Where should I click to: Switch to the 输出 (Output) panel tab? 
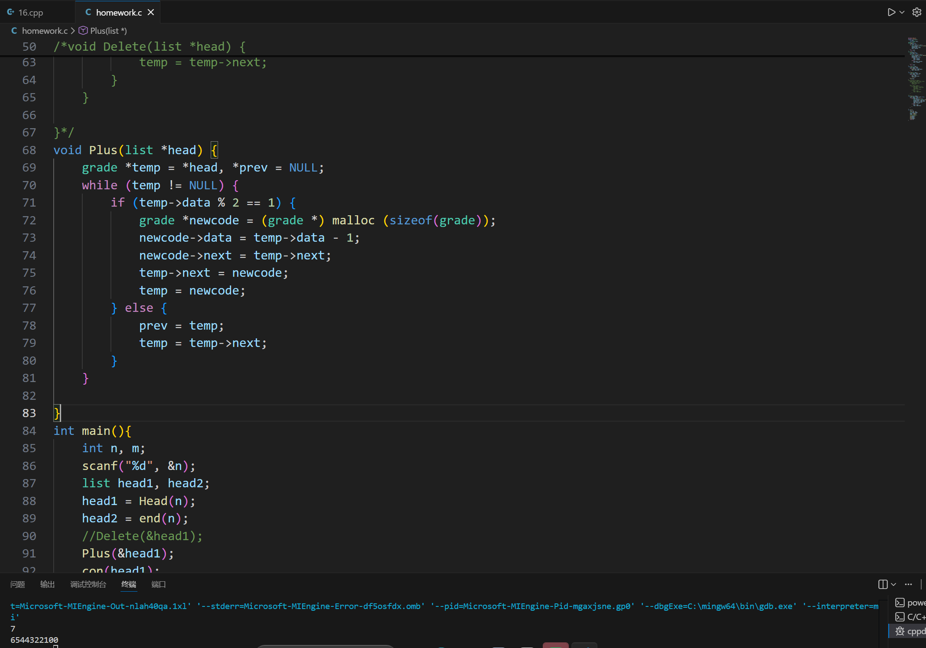coord(47,584)
